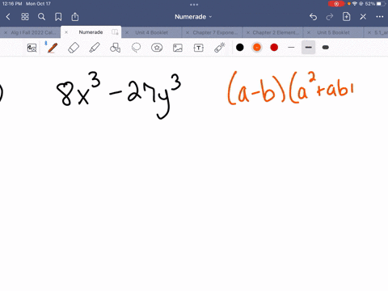Close the Unit 5 Booklet tab
This screenshot has height=291, width=388.
click(x=309, y=32)
